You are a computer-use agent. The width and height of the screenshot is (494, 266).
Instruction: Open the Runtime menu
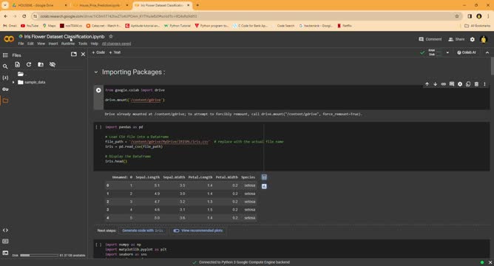pyautogui.click(x=68, y=44)
